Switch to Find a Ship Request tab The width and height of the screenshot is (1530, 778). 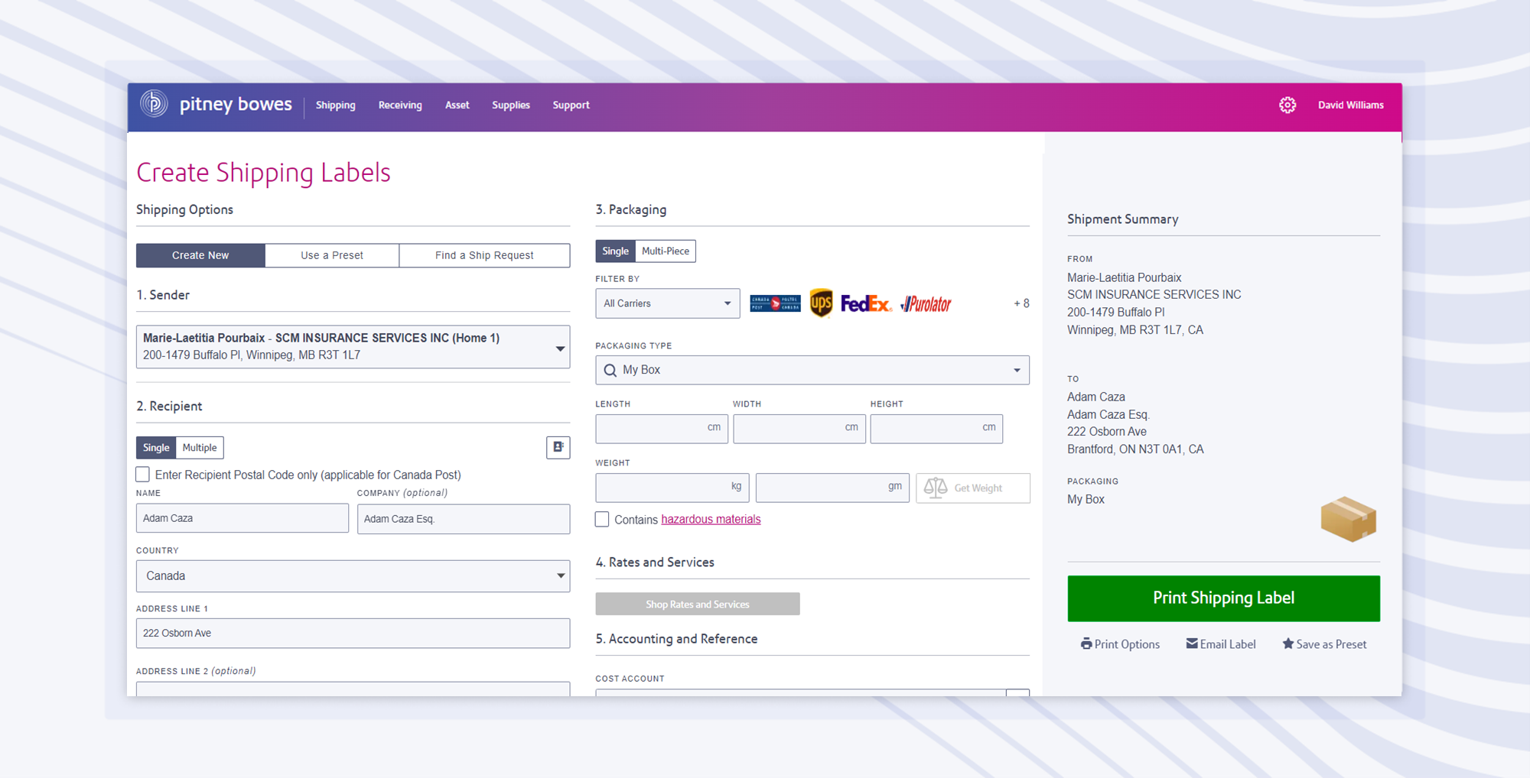[484, 255]
